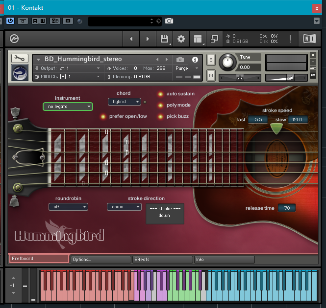The image size is (326, 308).
Task: Click the instrument snapshot camera icon
Action: tap(180, 60)
